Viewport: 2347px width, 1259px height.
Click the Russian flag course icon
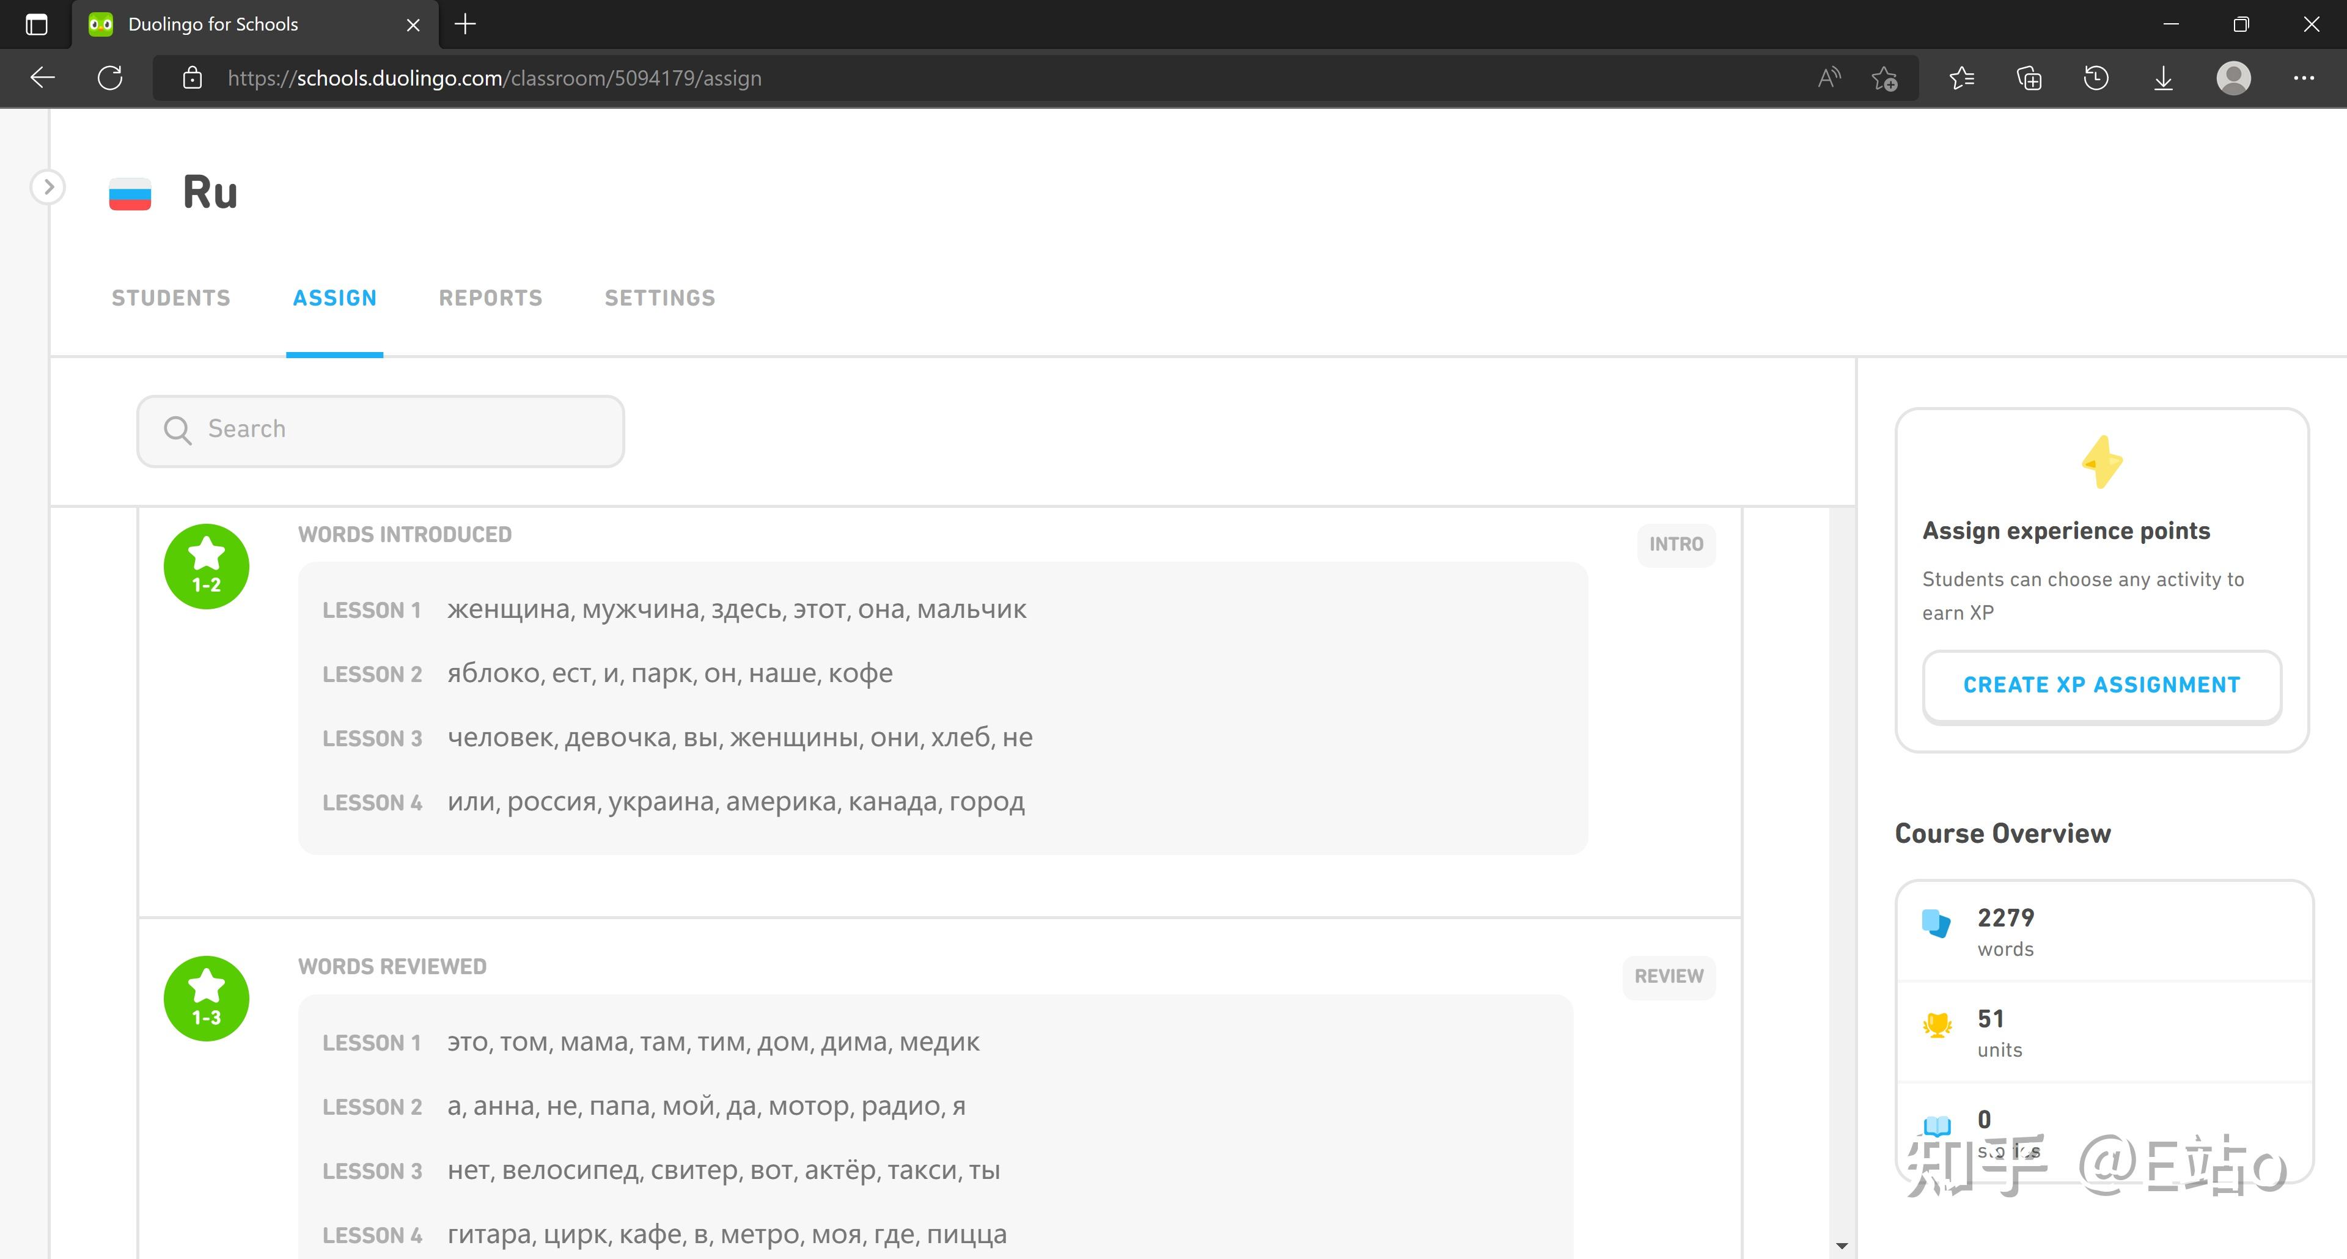click(x=130, y=193)
